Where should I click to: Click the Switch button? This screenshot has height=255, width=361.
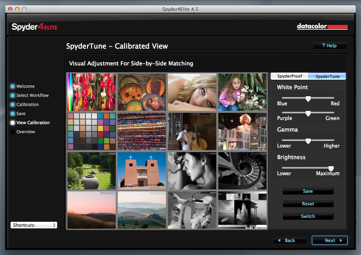(308, 217)
